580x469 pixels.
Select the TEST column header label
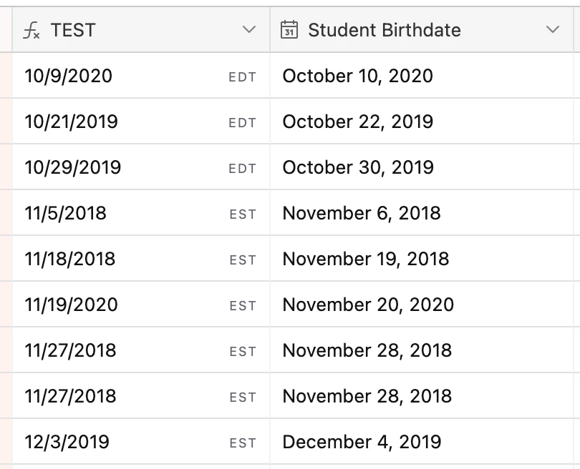coord(73,30)
